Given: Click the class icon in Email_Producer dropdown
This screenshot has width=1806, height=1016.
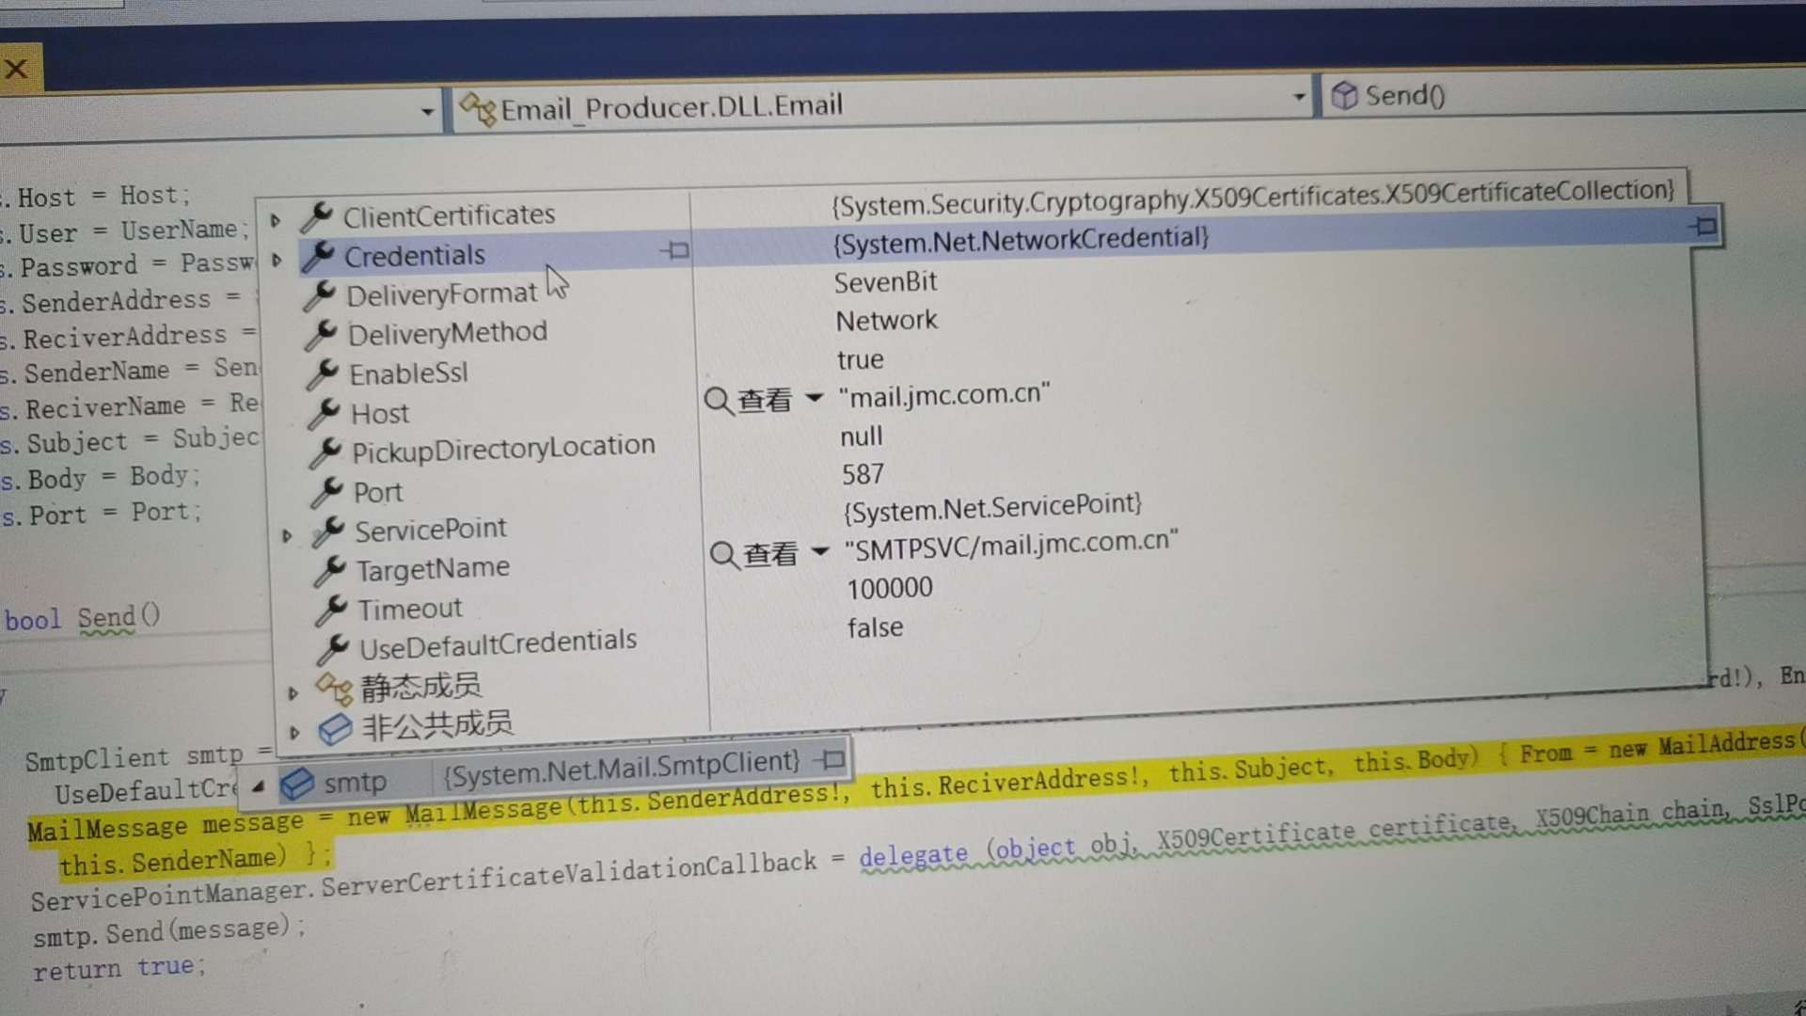Looking at the screenshot, I should click(x=479, y=111).
